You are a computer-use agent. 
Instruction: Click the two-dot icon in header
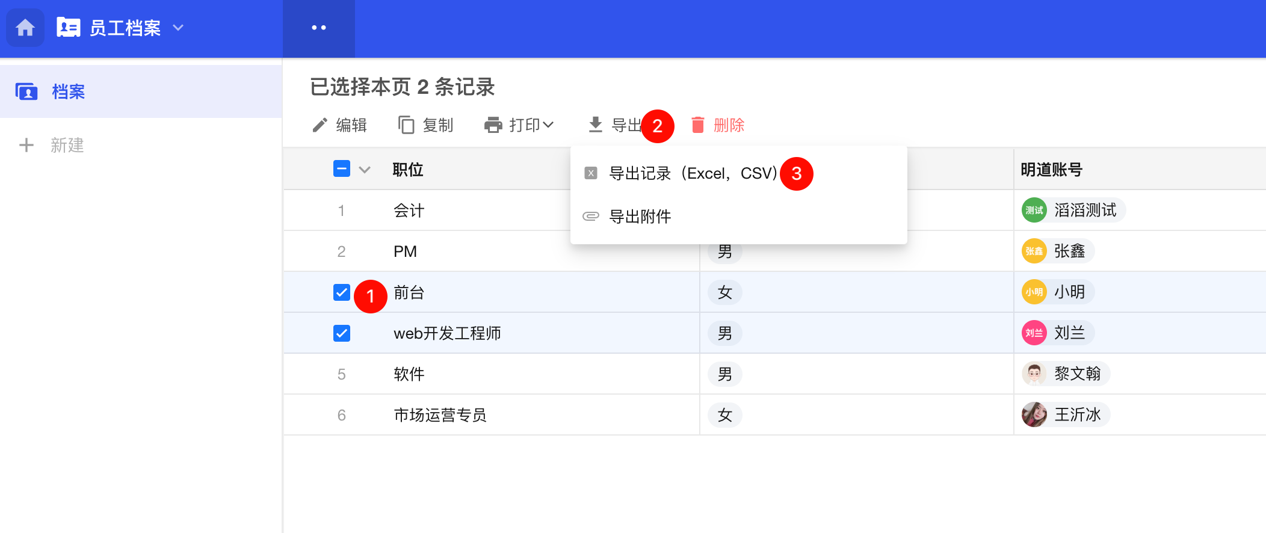319,28
